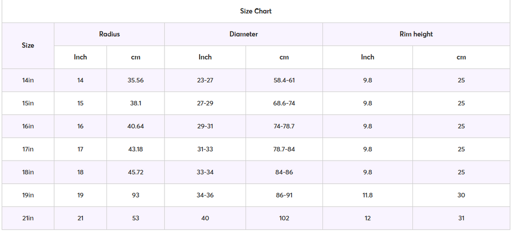Click the Radius column header
This screenshot has width=512, height=232.
pyautogui.click(x=109, y=34)
